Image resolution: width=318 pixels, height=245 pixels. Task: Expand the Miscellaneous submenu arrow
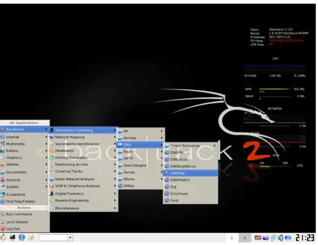pos(115,208)
